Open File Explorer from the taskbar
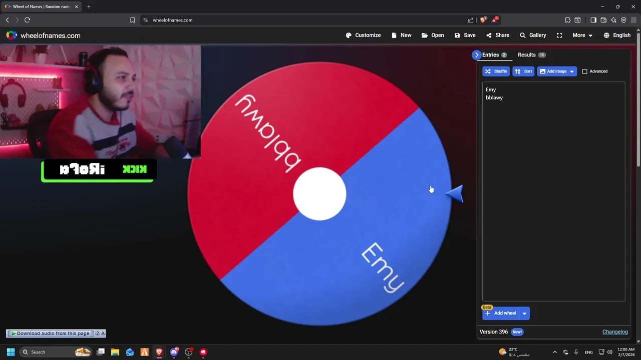 [x=115, y=352]
